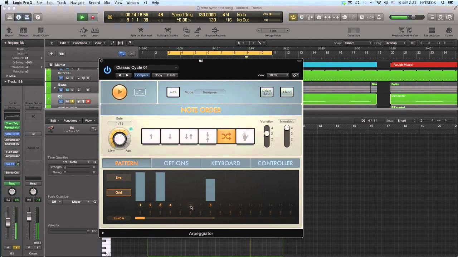Viewport: 458px width, 257px height.
Task: Open the Tracks area Edit menu
Action: 64,43
